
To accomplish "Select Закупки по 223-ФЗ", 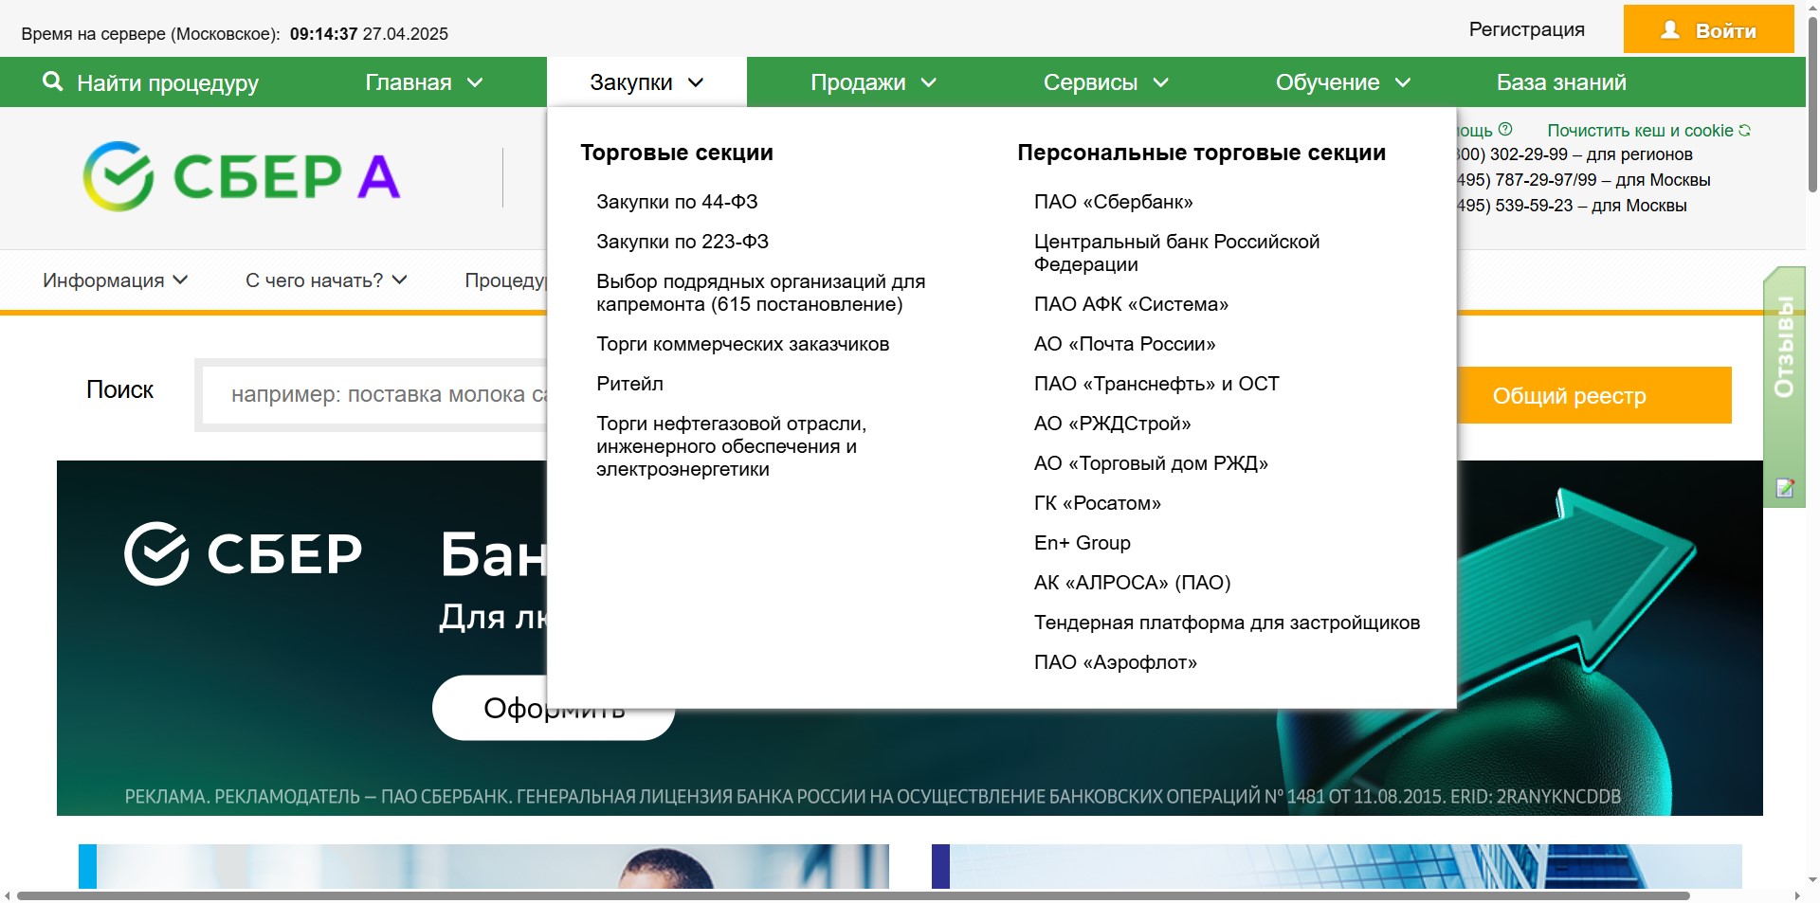I will pyautogui.click(x=682, y=242).
